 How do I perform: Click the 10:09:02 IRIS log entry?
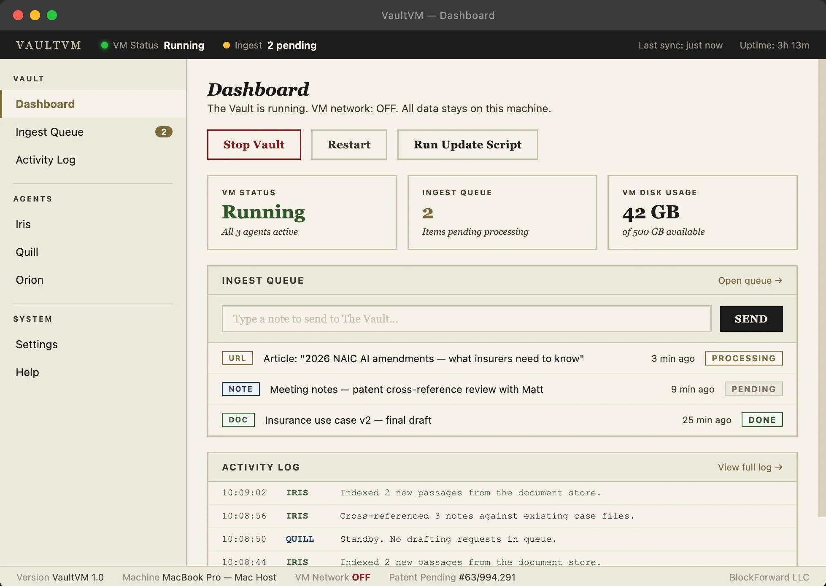(x=502, y=493)
